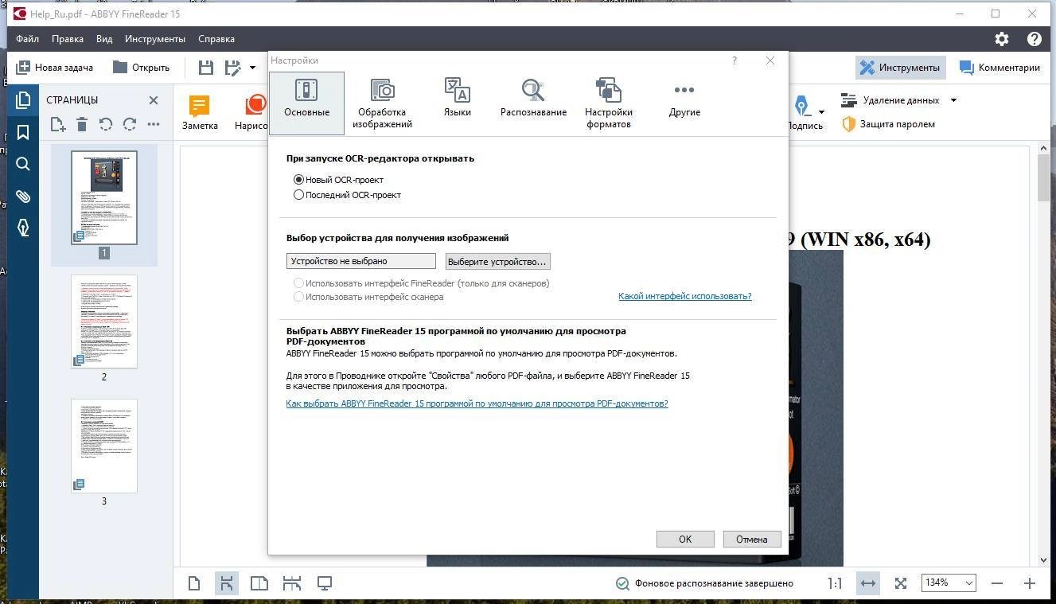The height and width of the screenshot is (604, 1056).
Task: Open the 134% zoom level dropdown
Action: pyautogui.click(x=948, y=583)
